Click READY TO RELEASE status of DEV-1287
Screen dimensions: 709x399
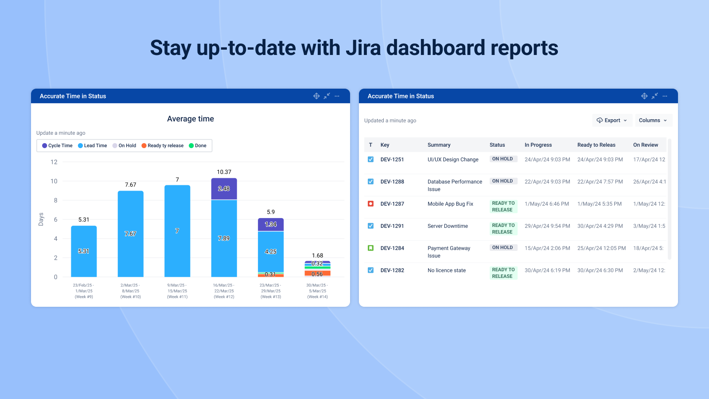click(503, 207)
